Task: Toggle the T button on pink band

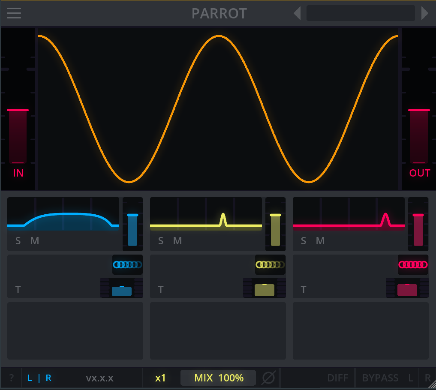Action: click(x=304, y=290)
